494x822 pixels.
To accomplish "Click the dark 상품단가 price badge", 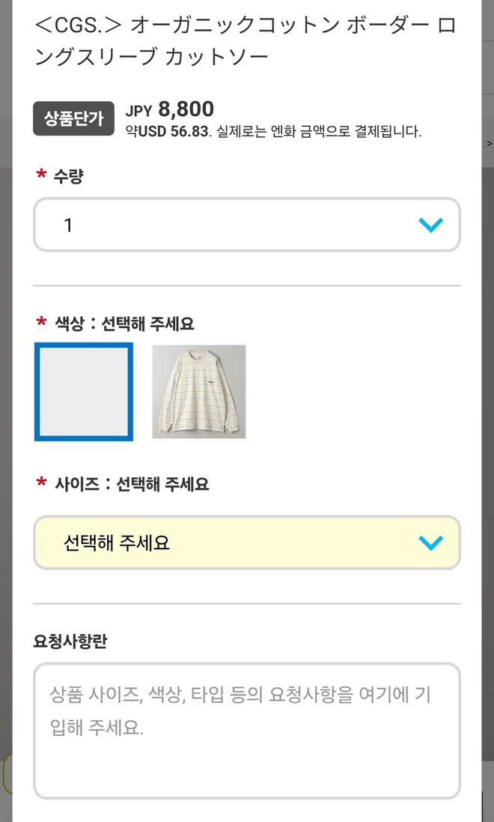I will (73, 118).
